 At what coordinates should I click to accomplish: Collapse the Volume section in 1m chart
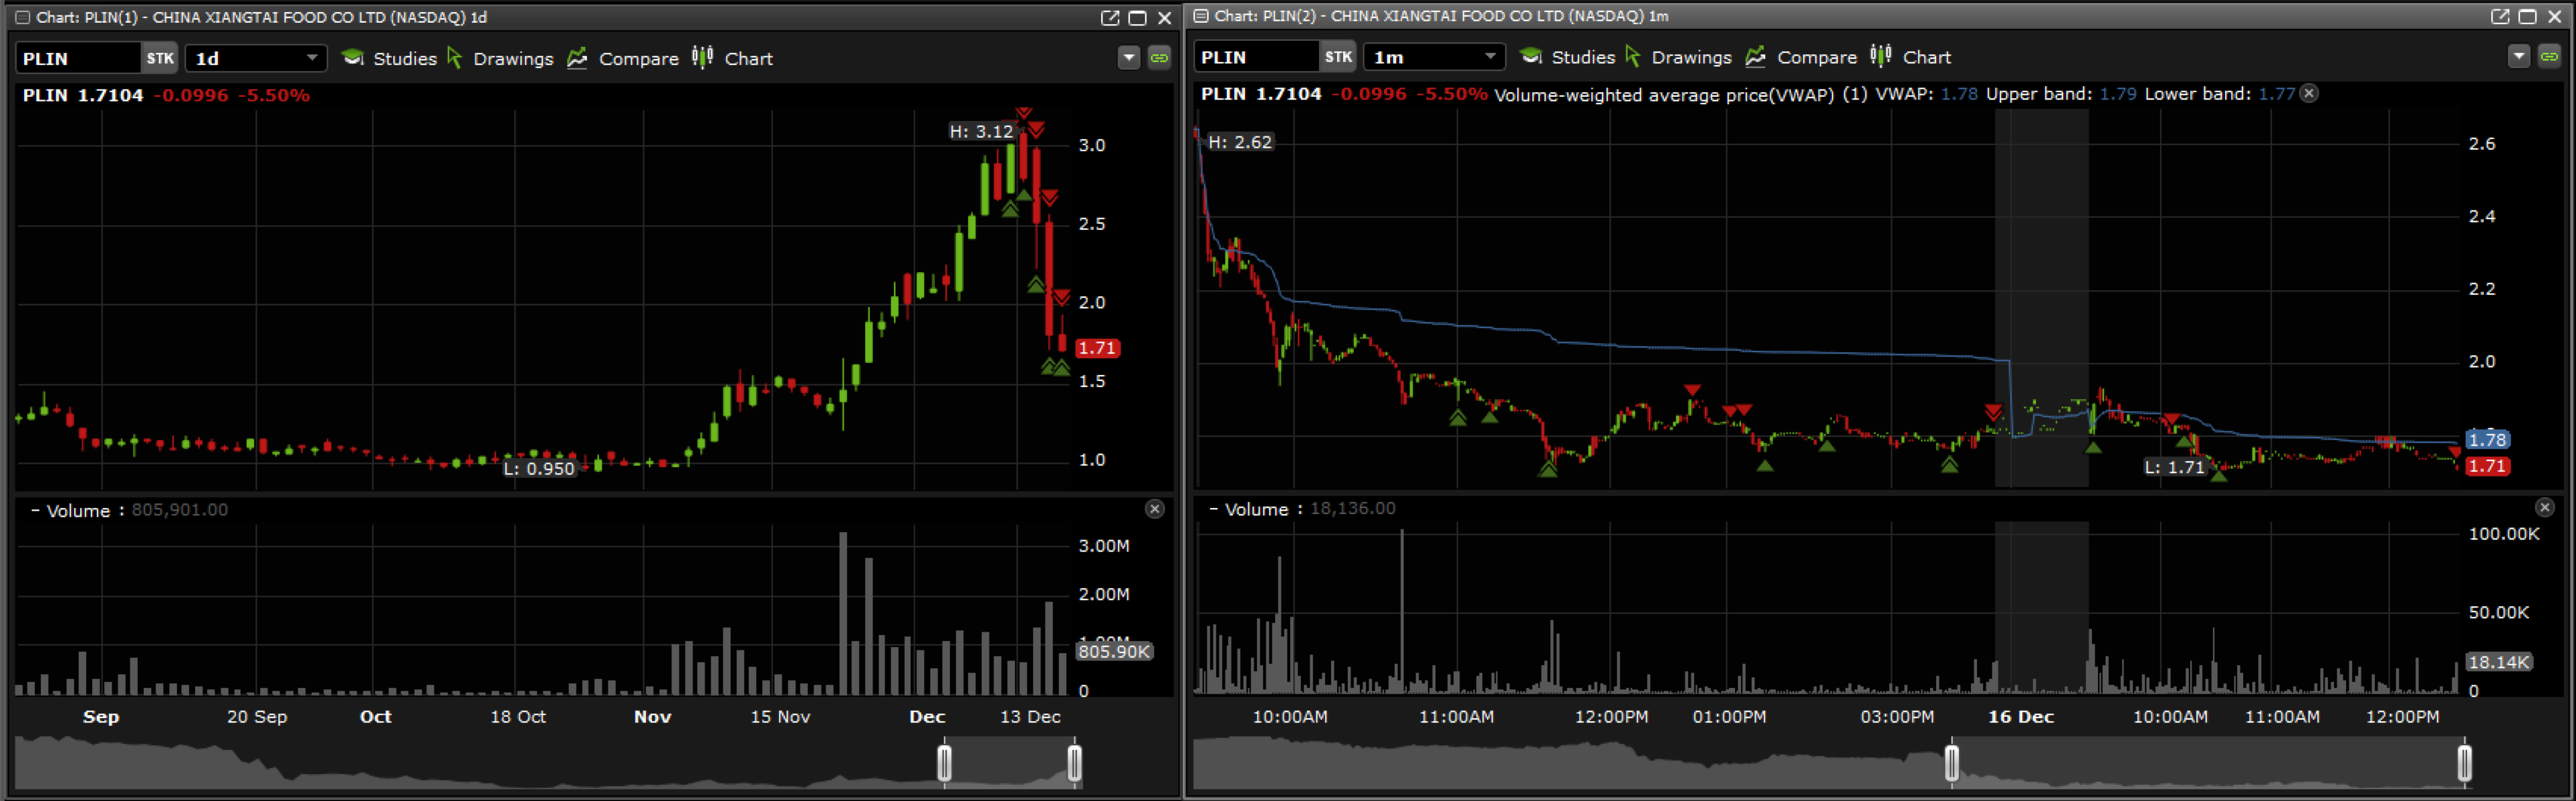pos(1213,509)
